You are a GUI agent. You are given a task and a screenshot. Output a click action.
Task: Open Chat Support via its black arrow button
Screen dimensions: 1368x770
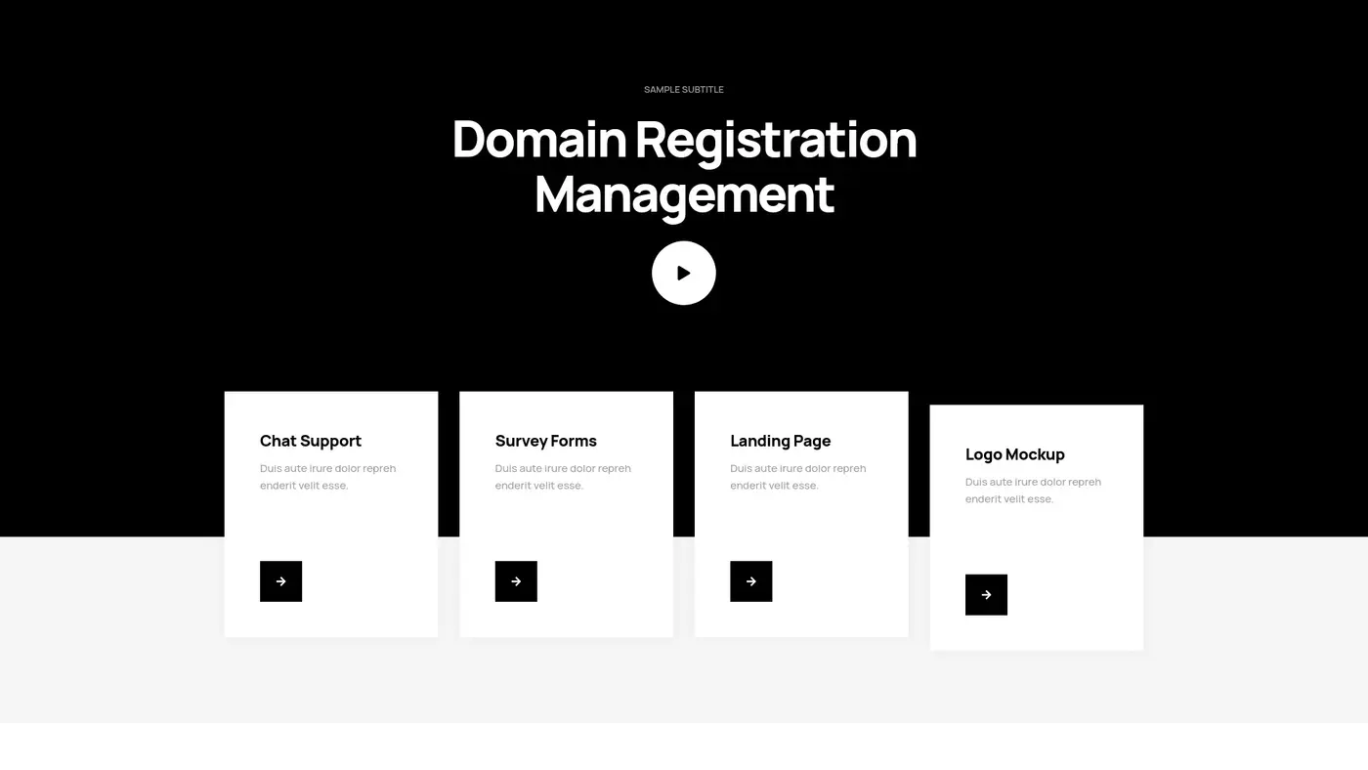coord(280,580)
